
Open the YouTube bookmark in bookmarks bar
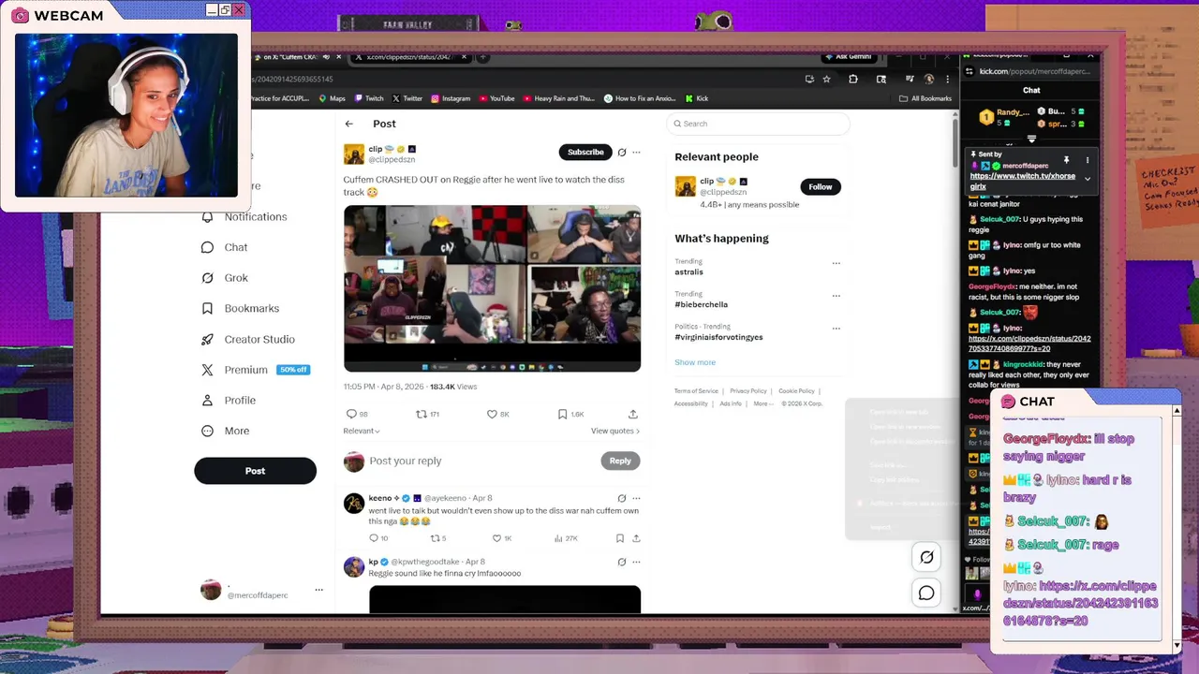(496, 98)
